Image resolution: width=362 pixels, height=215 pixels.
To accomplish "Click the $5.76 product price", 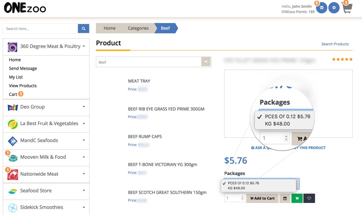I will click(236, 160).
